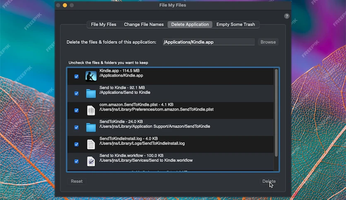346x200 pixels.
Task: Select 'com.amazon.SendToKindle.plist - 4.1 KB' text
Action: click(x=136, y=105)
